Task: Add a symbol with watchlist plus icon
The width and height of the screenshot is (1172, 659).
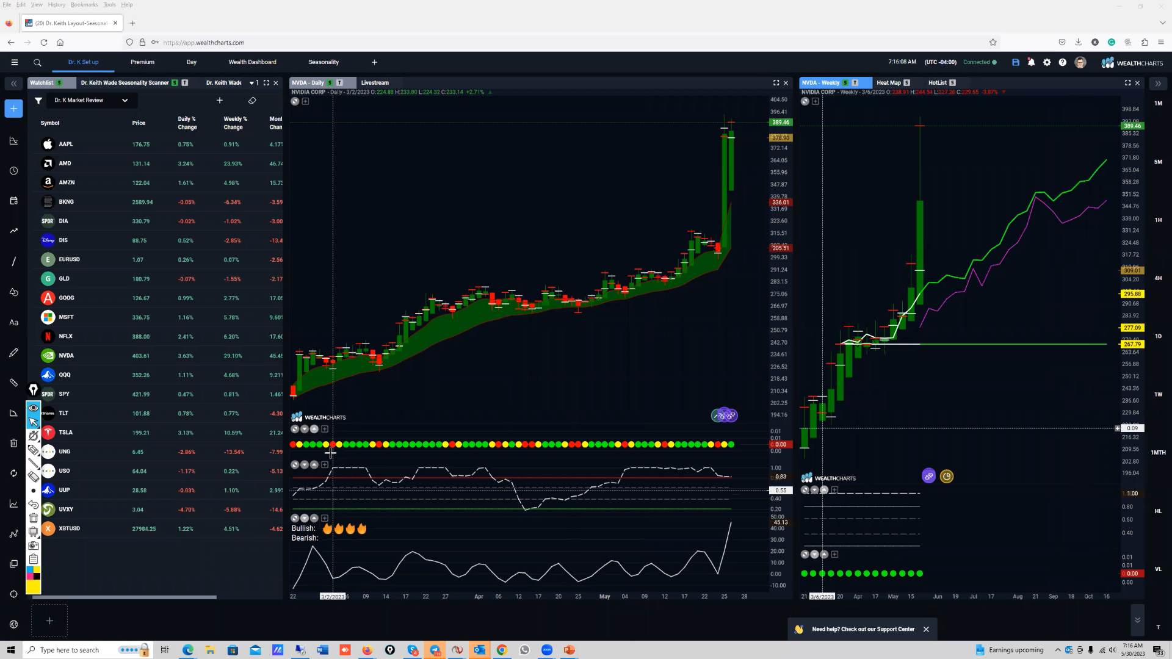Action: (x=220, y=101)
